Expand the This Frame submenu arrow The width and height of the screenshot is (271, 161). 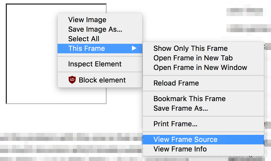point(134,48)
